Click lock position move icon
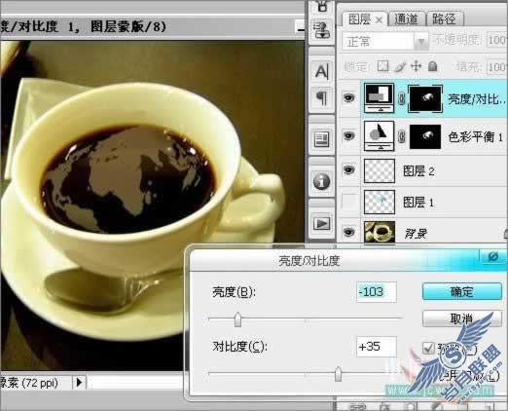 coord(416,66)
